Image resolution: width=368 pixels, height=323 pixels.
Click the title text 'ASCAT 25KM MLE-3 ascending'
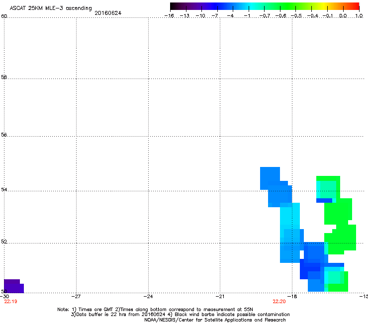tap(51, 8)
